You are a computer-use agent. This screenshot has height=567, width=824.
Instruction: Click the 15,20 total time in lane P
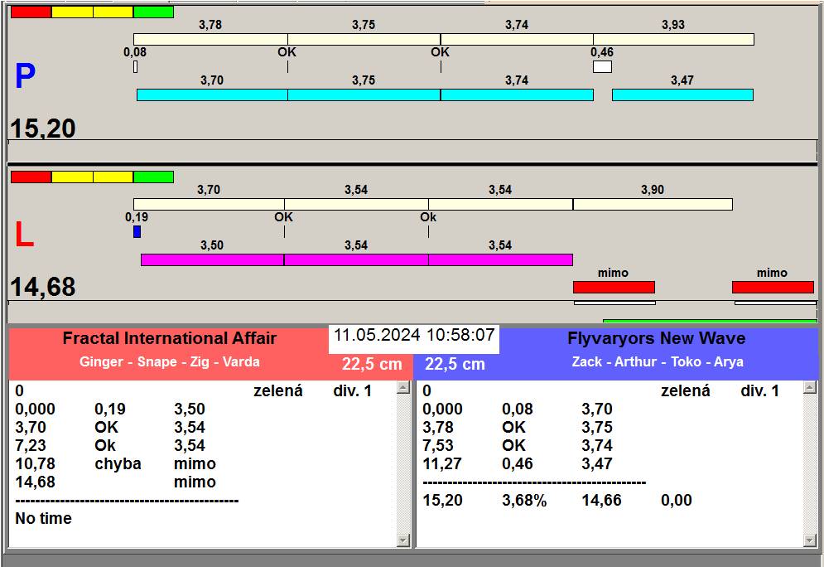coord(43,128)
